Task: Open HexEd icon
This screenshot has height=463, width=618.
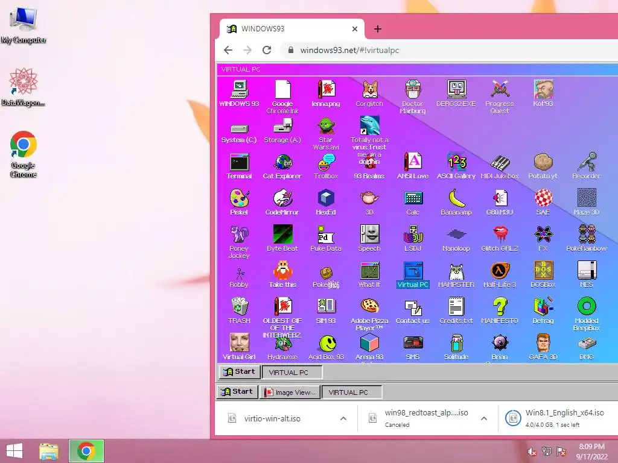Action: (326, 203)
